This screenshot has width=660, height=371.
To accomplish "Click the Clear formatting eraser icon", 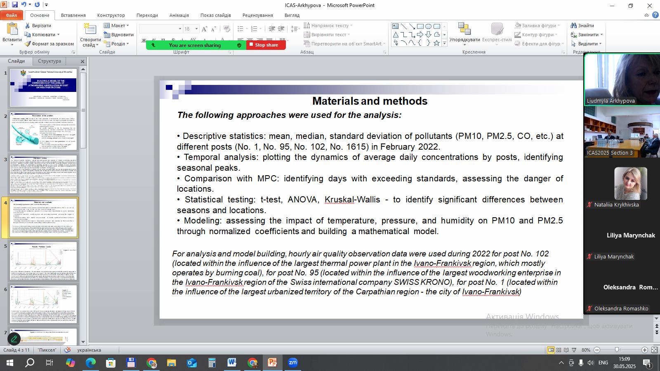I will 226,29.
